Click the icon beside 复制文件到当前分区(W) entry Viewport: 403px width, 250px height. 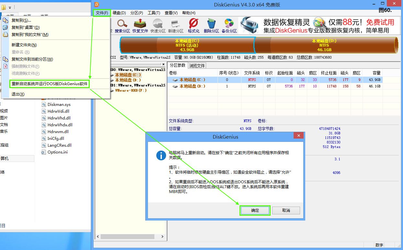point(5,59)
